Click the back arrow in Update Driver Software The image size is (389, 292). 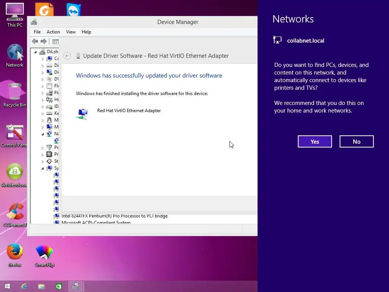coord(67,56)
